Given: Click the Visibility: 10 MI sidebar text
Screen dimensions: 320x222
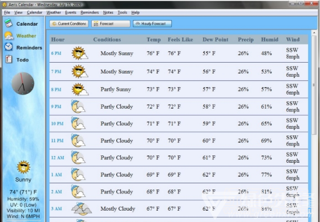Looking at the screenshot, I should click(x=23, y=211).
